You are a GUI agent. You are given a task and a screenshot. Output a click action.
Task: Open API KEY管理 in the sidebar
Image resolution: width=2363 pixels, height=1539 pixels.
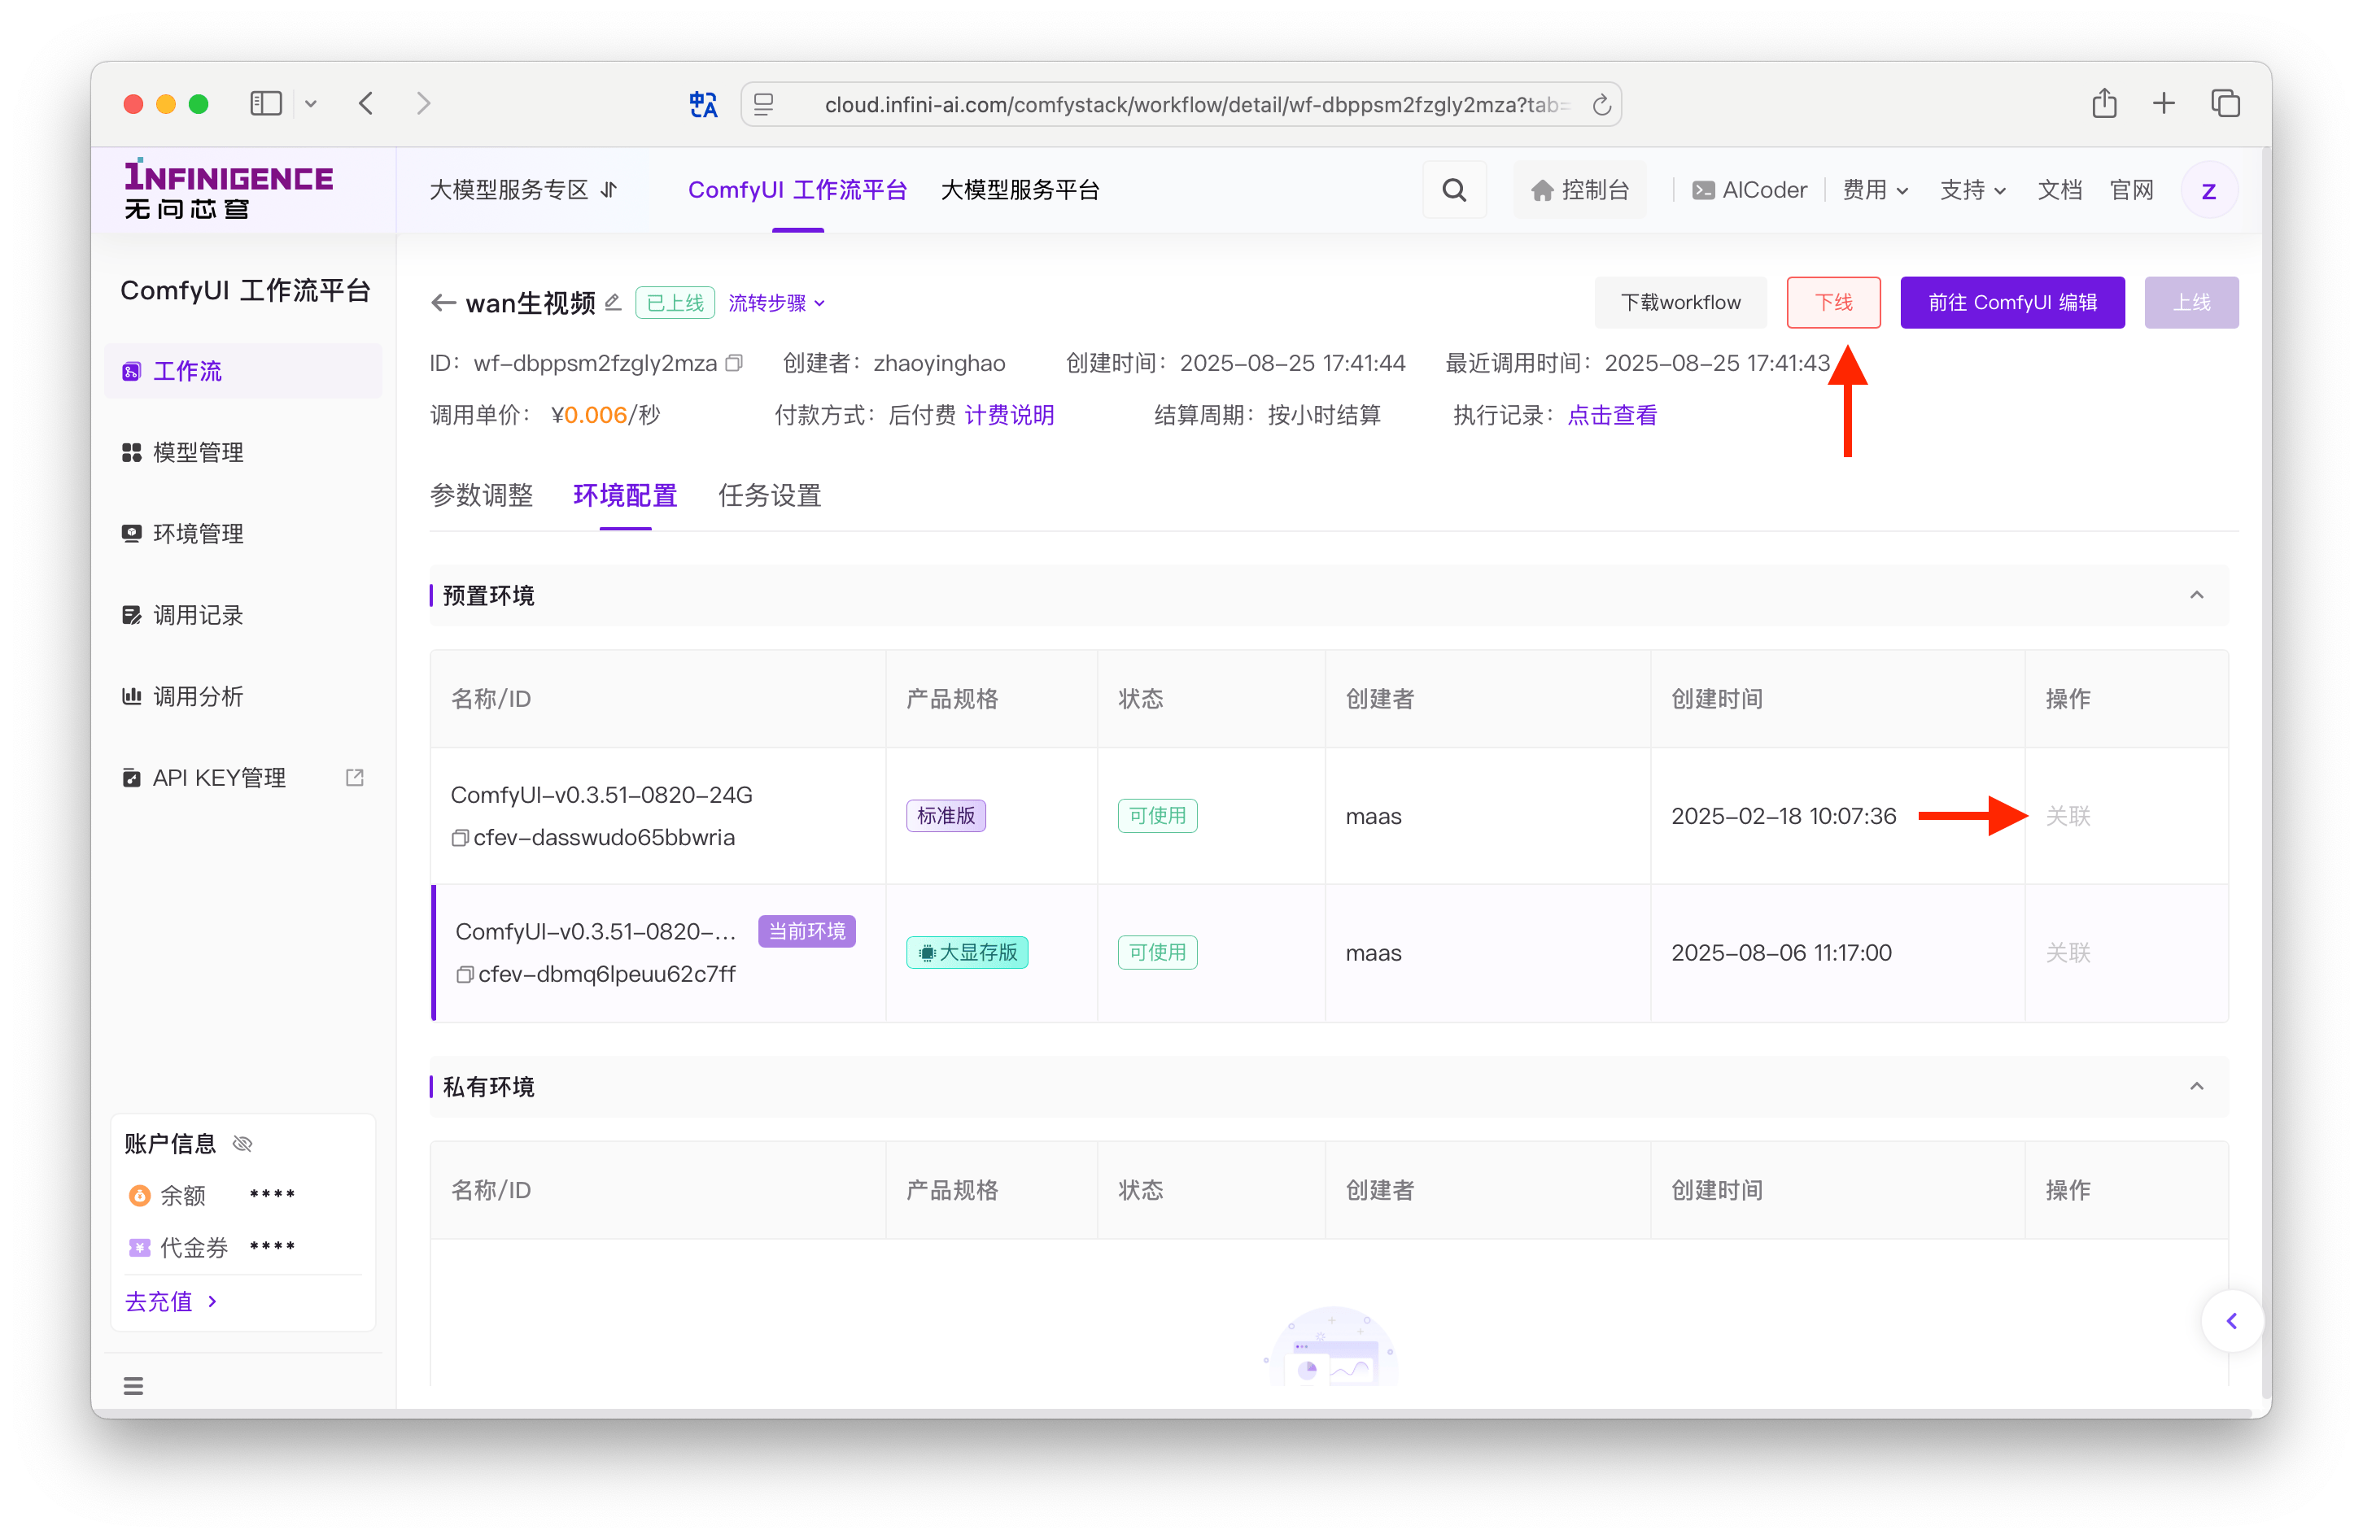pyautogui.click(x=243, y=778)
